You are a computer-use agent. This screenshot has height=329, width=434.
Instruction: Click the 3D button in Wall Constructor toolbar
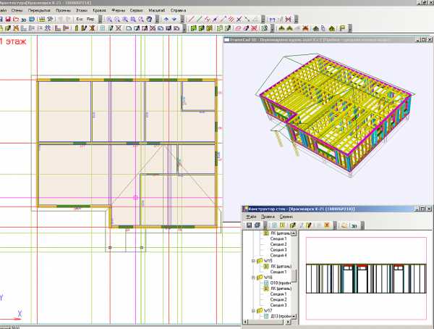354,225
